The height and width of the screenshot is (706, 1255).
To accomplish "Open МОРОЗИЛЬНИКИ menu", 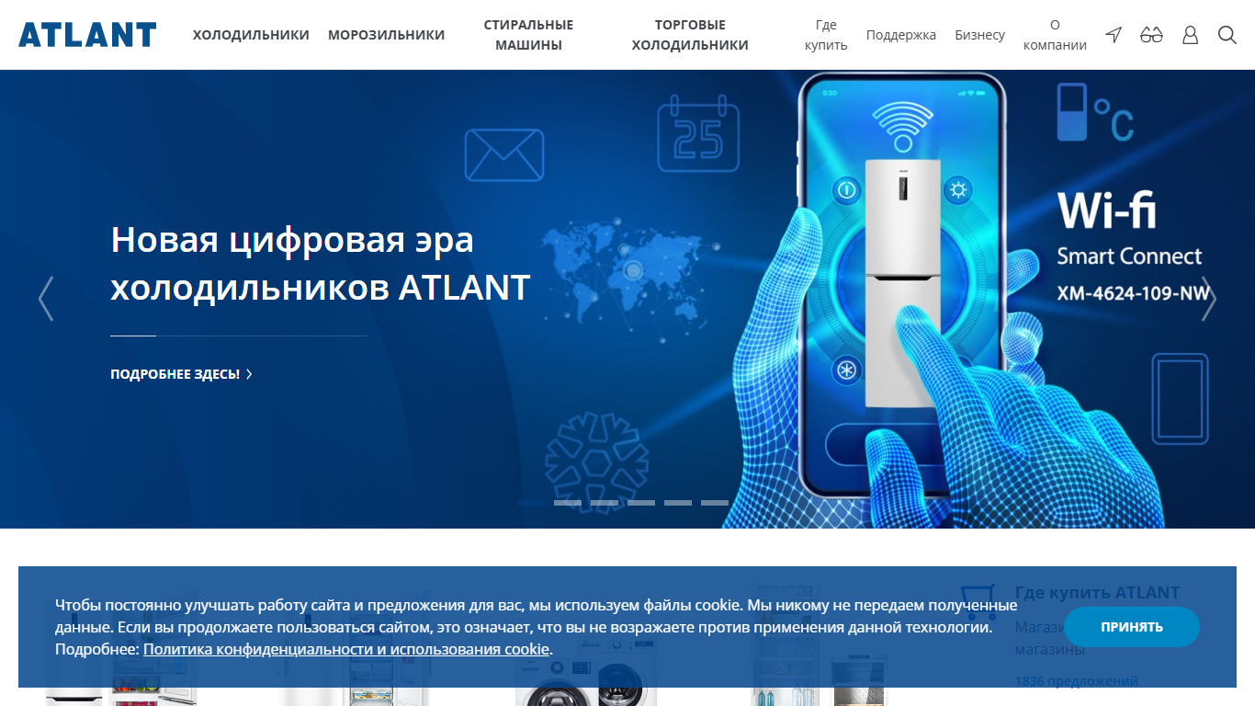I will tap(386, 35).
